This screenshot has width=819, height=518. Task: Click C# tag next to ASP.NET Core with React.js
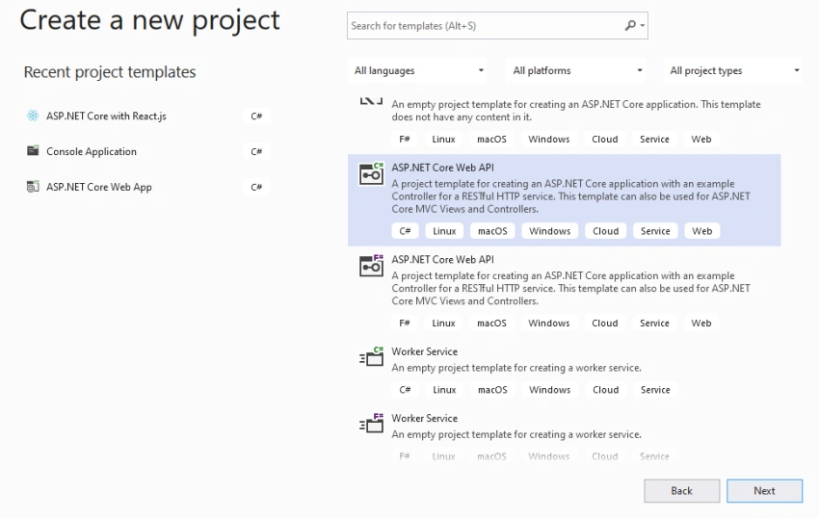click(256, 116)
